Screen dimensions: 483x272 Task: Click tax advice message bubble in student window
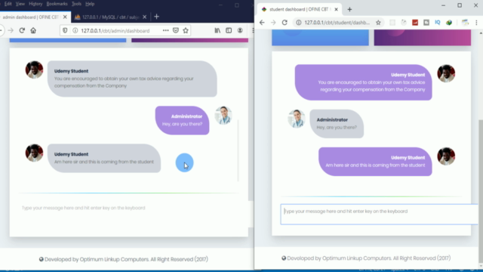pos(364,82)
